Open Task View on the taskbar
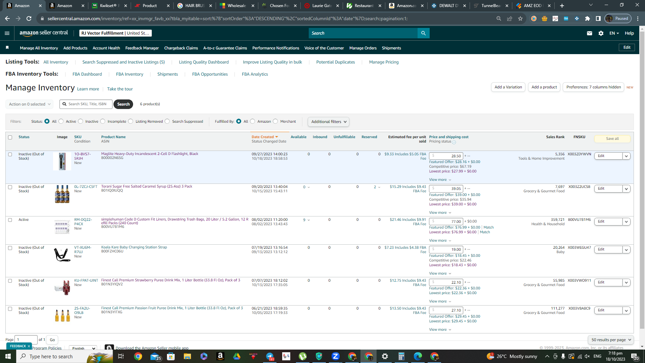 tap(121, 356)
